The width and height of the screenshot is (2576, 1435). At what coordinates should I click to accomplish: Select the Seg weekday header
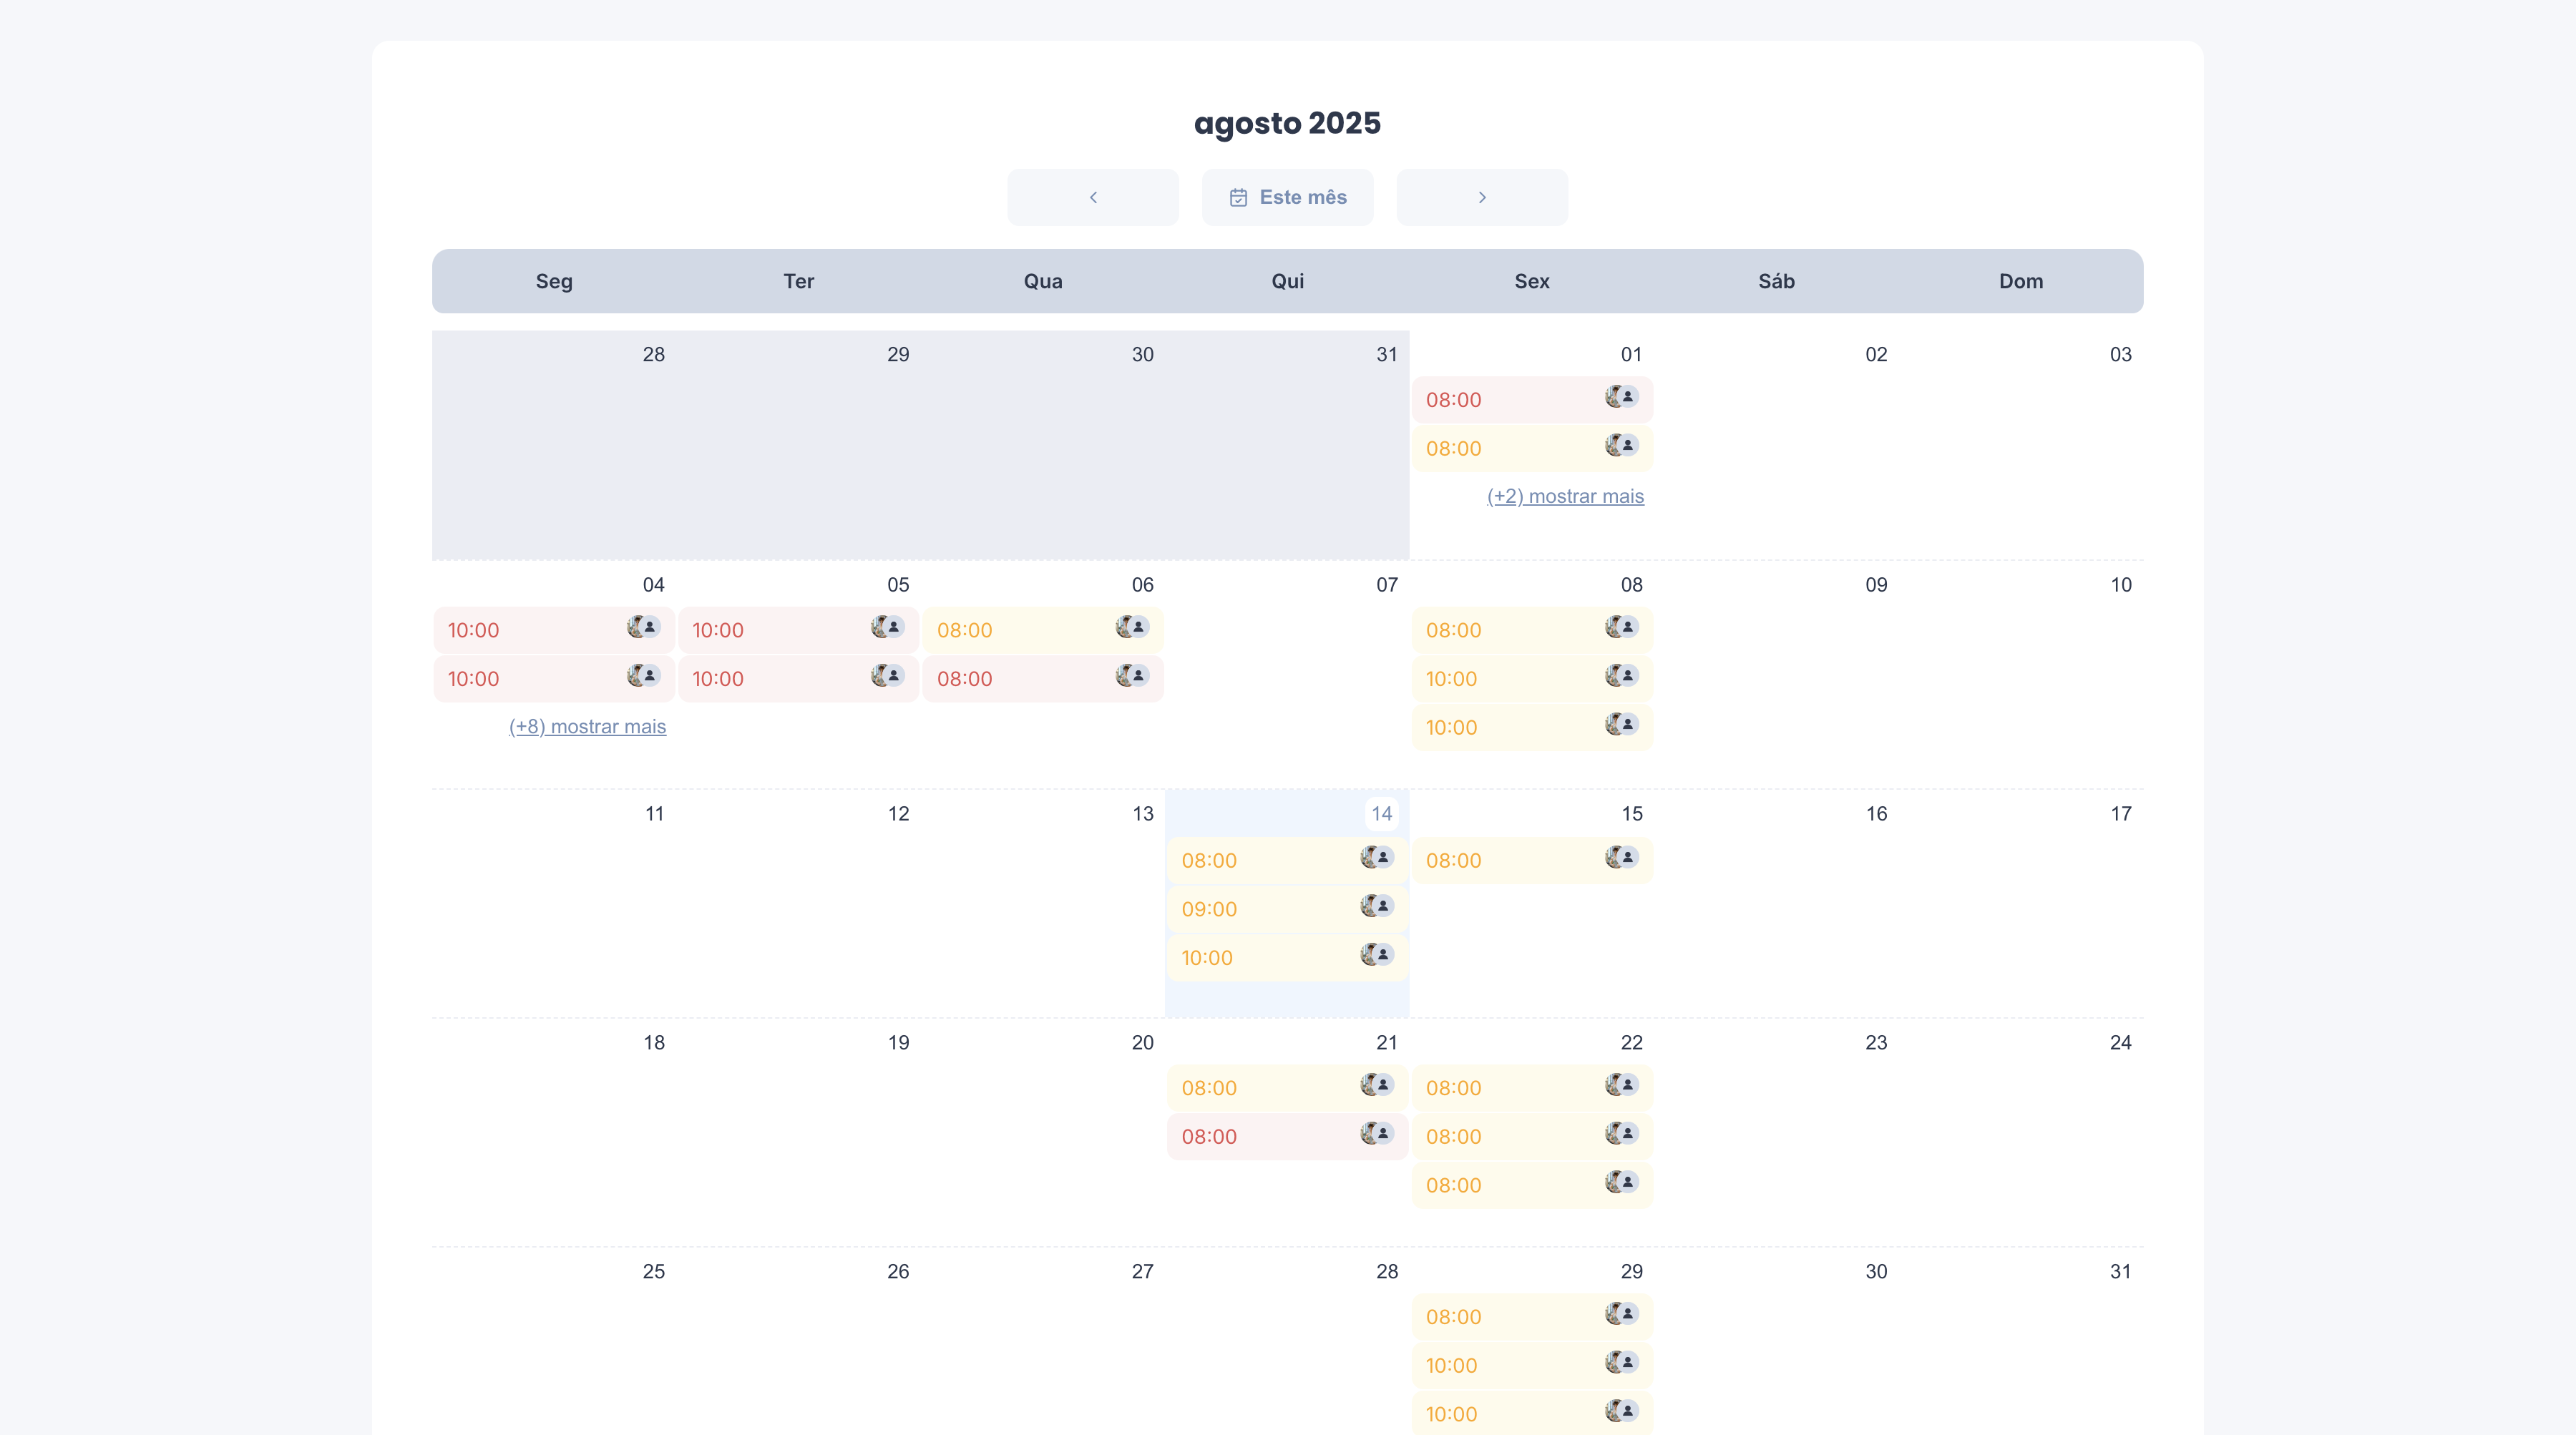[553, 281]
